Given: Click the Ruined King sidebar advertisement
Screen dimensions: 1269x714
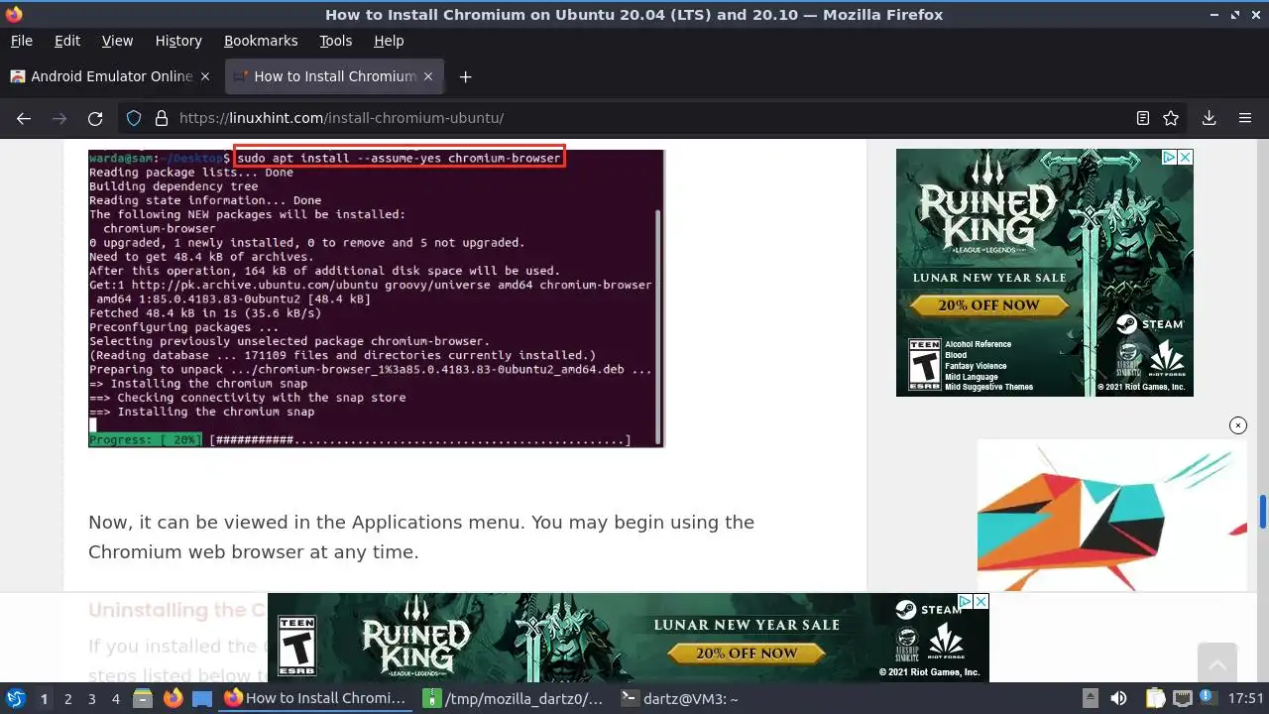Looking at the screenshot, I should point(1044,273).
